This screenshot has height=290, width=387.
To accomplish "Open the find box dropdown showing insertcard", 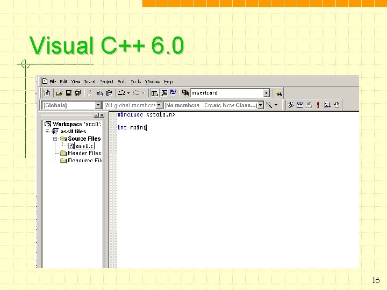I will 266,93.
